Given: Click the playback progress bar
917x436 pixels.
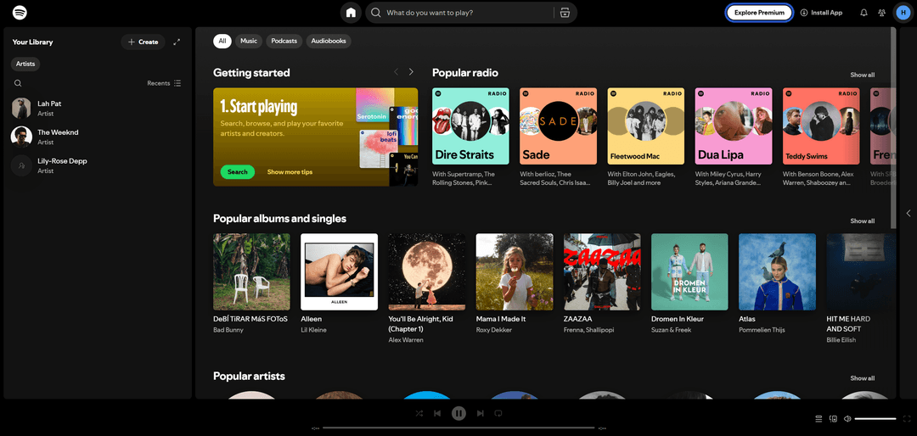Looking at the screenshot, I should pyautogui.click(x=458, y=428).
